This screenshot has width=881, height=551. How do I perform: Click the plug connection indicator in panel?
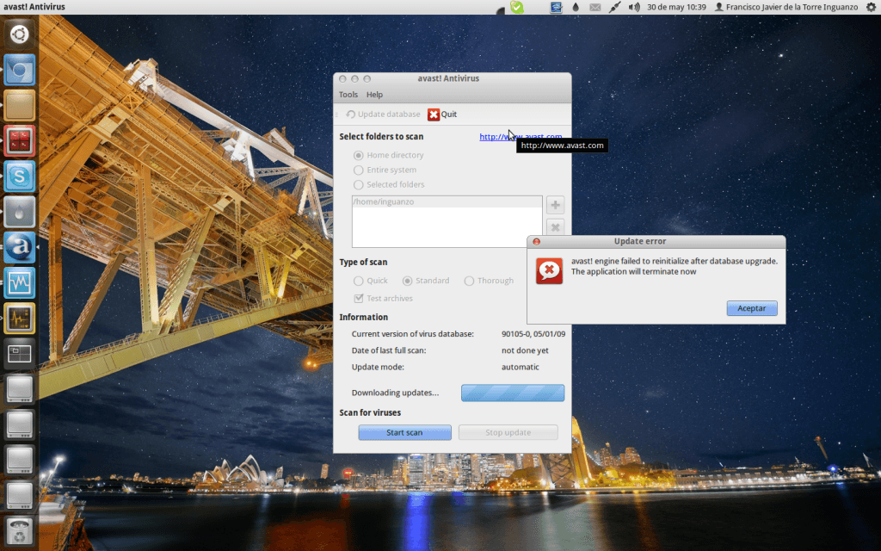[614, 7]
